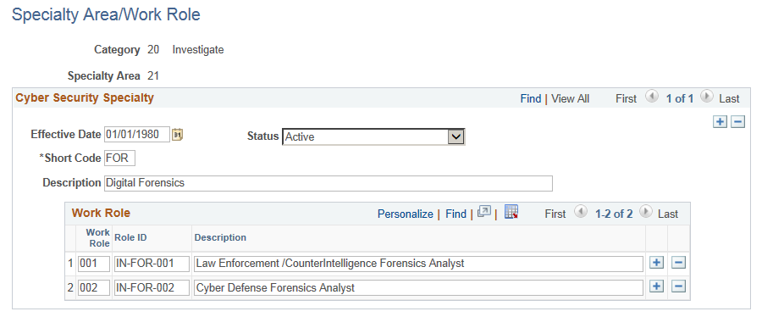This screenshot has width=762, height=317.
Task: Click Find in Cyber Security Specialty header
Action: [x=531, y=98]
